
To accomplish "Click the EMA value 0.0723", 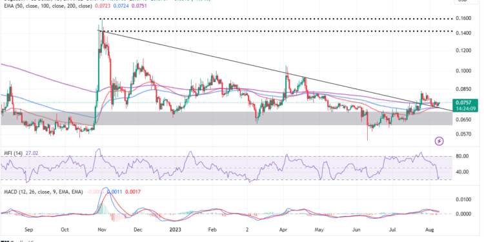I will pos(103,6).
